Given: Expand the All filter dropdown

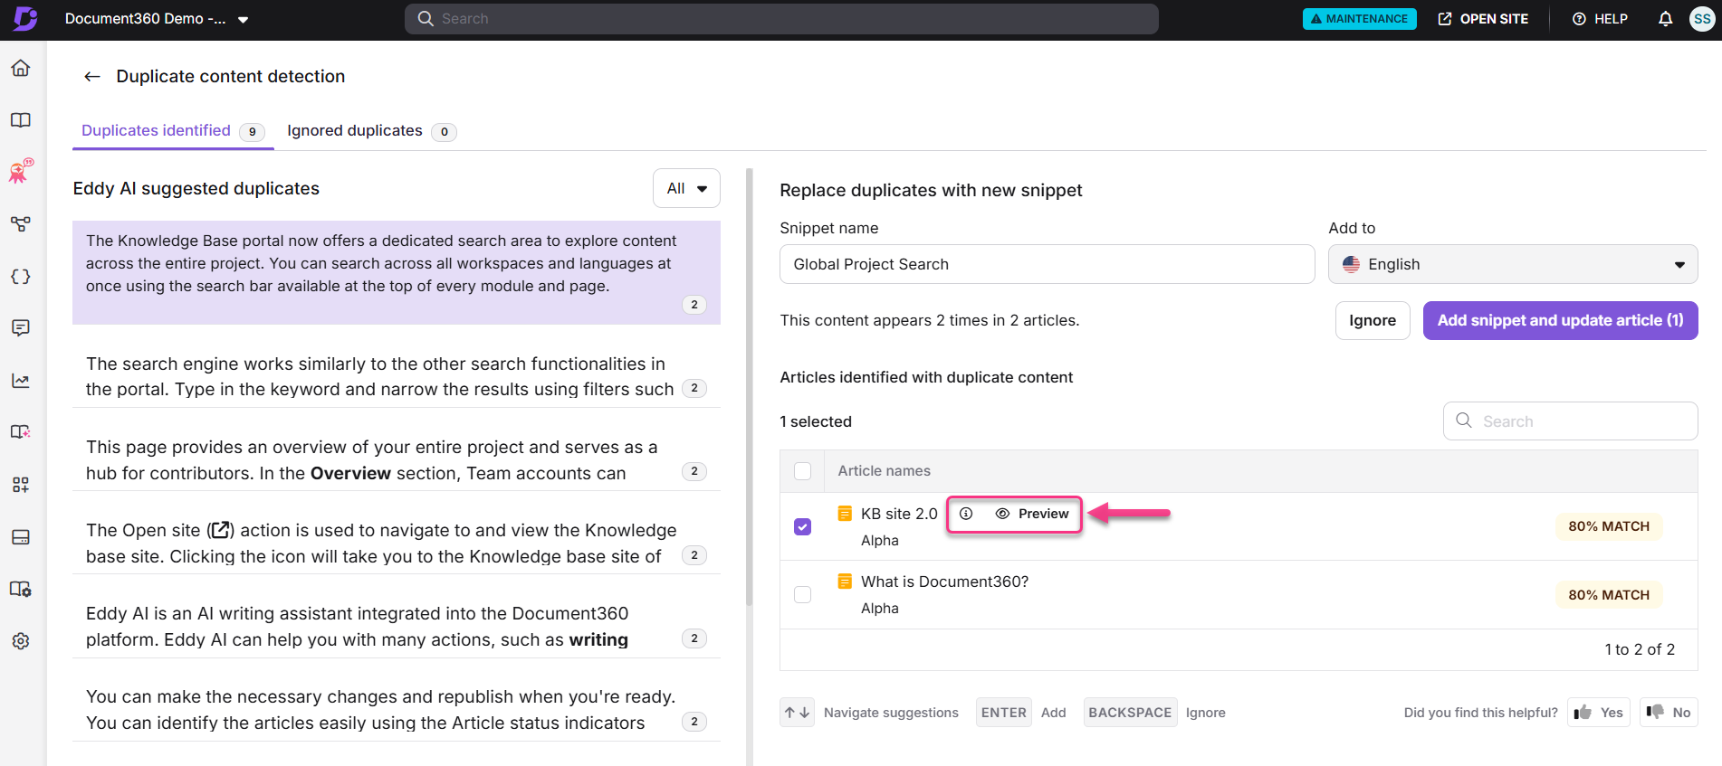Looking at the screenshot, I should coord(686,188).
